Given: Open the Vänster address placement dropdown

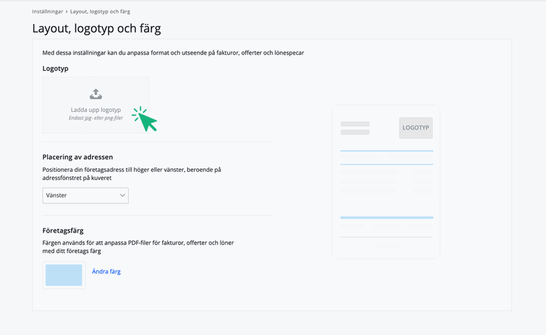Looking at the screenshot, I should click(85, 195).
